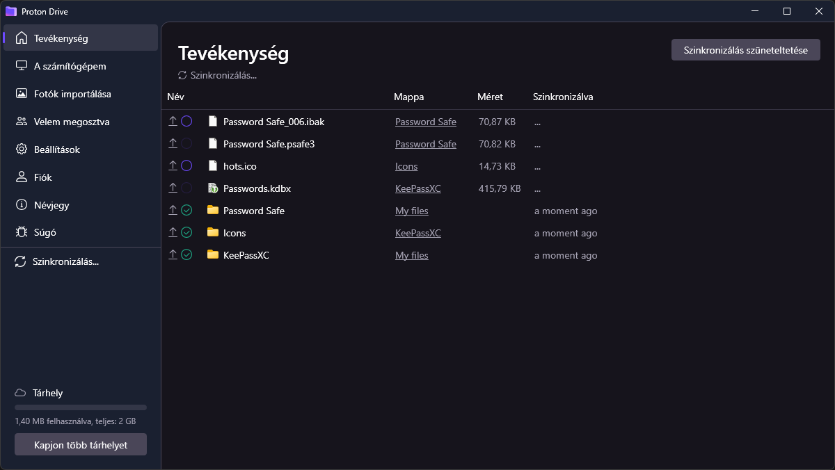This screenshot has width=835, height=470.
Task: Click folder icon of Icons row
Action: tap(213, 232)
